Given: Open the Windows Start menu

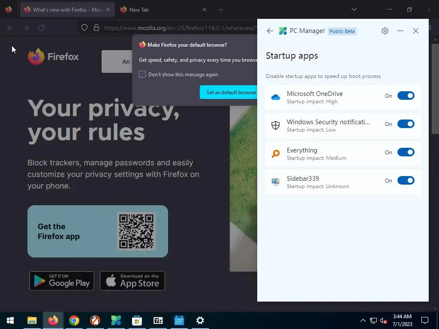Looking at the screenshot, I should point(10,320).
